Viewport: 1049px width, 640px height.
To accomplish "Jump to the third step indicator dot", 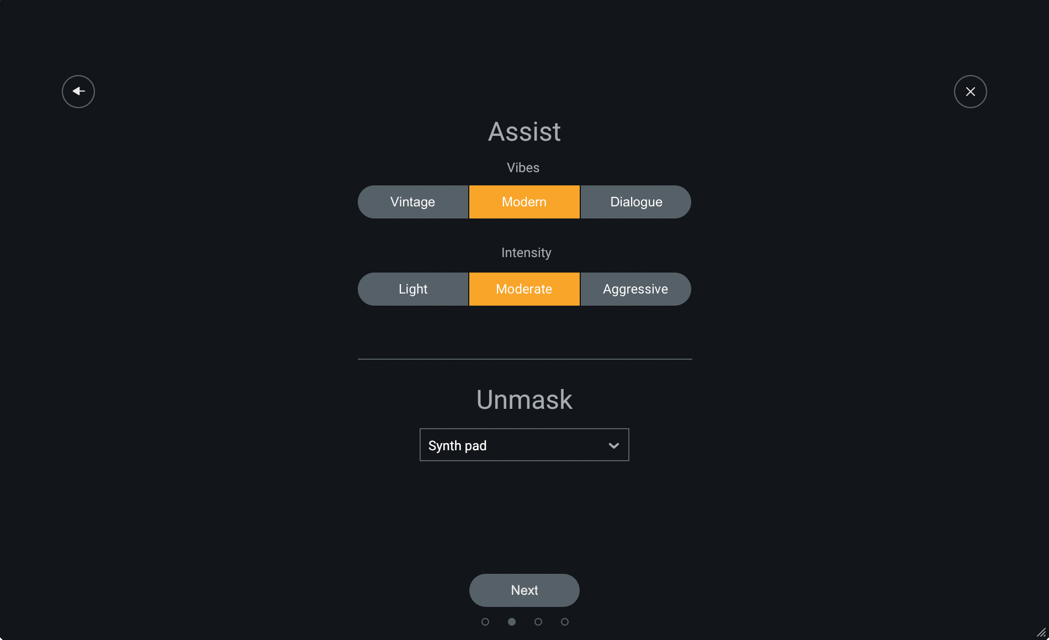I will point(538,622).
